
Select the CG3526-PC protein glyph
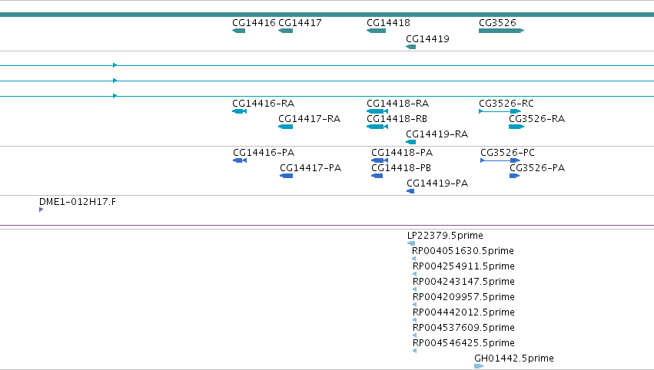point(500,160)
